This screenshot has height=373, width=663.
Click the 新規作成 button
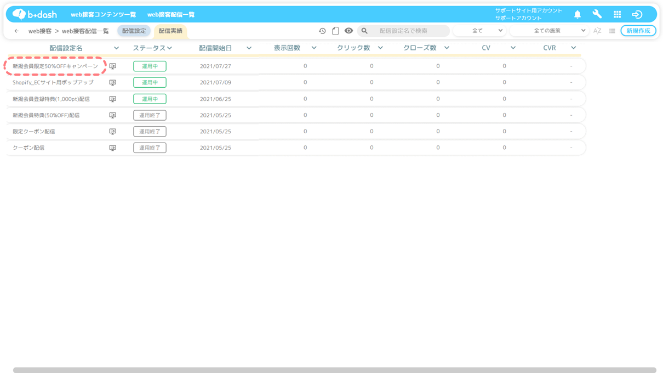click(638, 31)
